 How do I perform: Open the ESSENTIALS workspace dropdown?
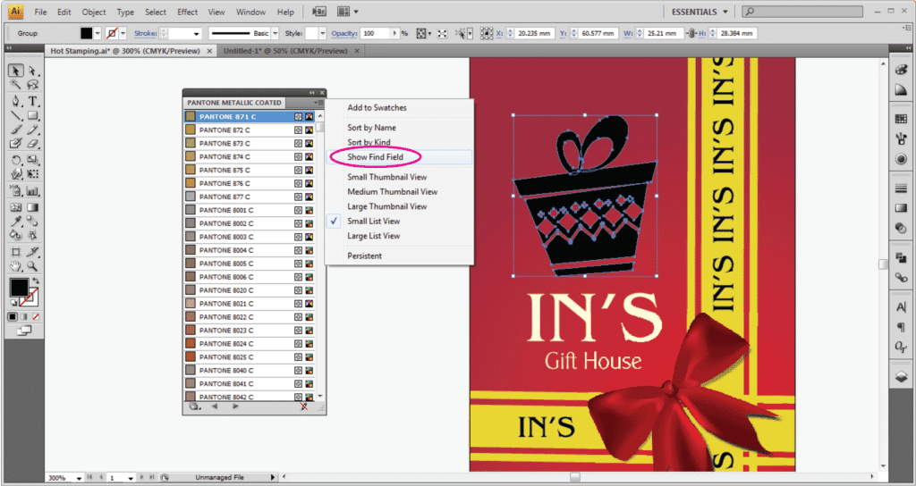click(700, 12)
